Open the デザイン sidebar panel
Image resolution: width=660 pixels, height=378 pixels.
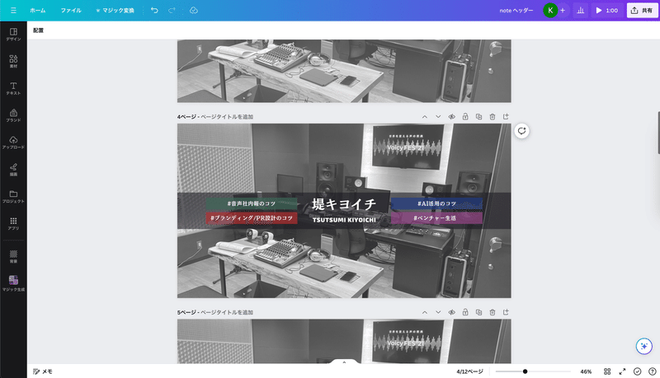click(x=13, y=35)
